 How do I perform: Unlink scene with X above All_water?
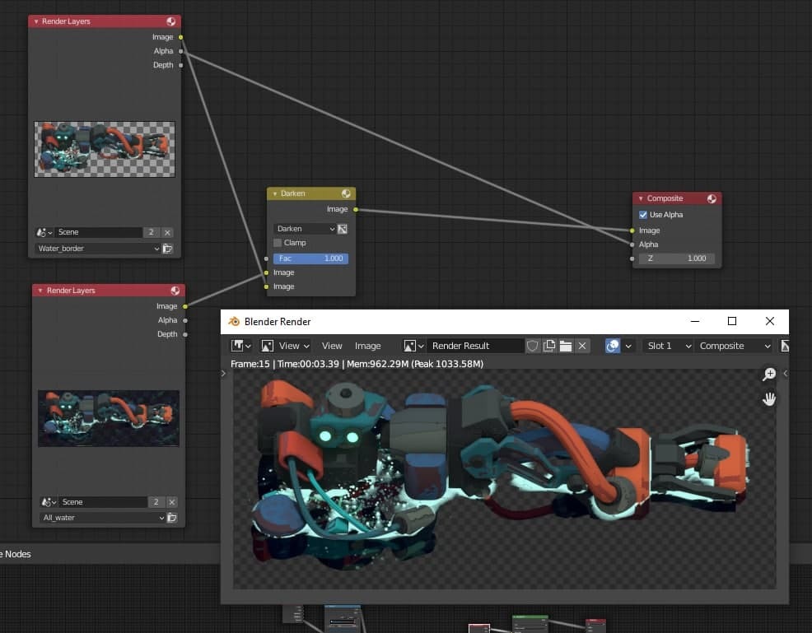pos(172,502)
